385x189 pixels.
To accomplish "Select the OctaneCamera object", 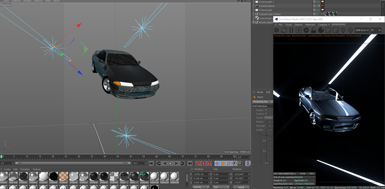I will (x=266, y=6).
